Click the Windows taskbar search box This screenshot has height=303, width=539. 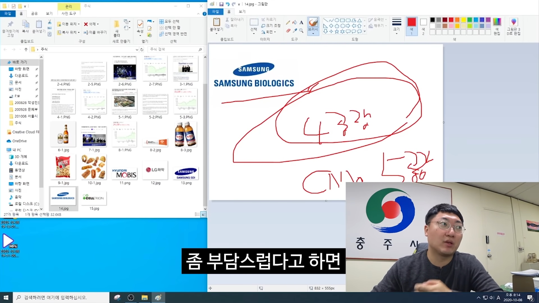[x=61, y=297]
